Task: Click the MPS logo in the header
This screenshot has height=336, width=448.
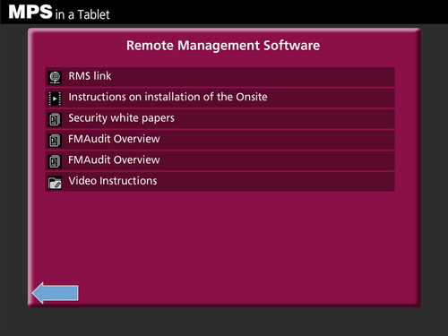Action: pos(30,13)
